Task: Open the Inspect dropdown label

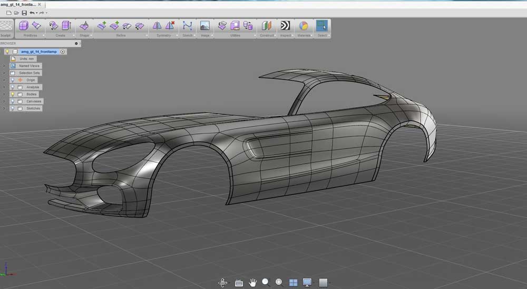Action: [286, 35]
